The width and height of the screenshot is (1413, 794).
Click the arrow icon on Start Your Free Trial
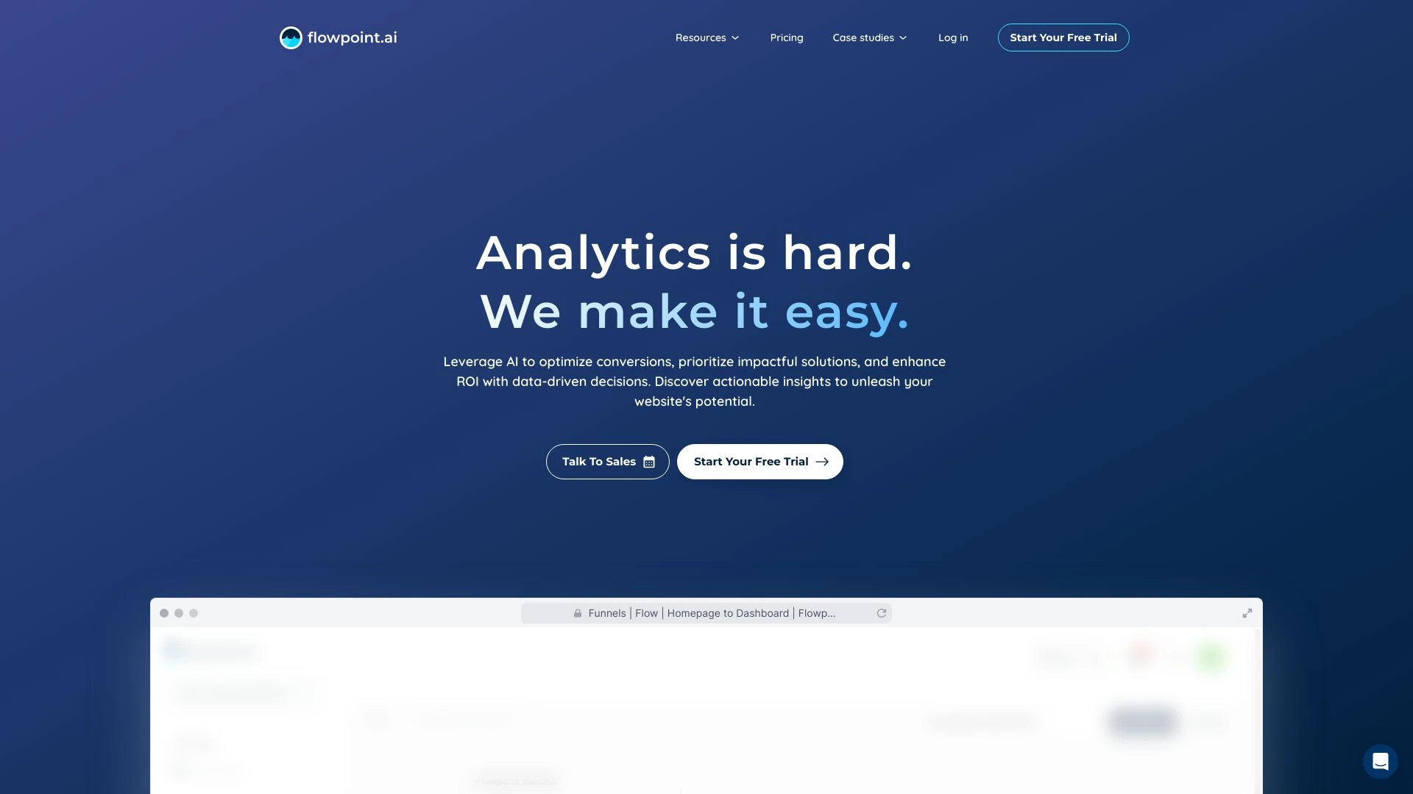[x=822, y=462]
